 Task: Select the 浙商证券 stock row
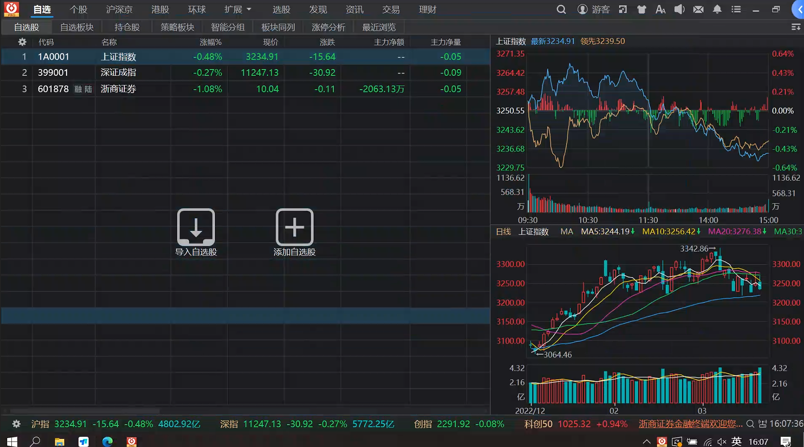[118, 89]
